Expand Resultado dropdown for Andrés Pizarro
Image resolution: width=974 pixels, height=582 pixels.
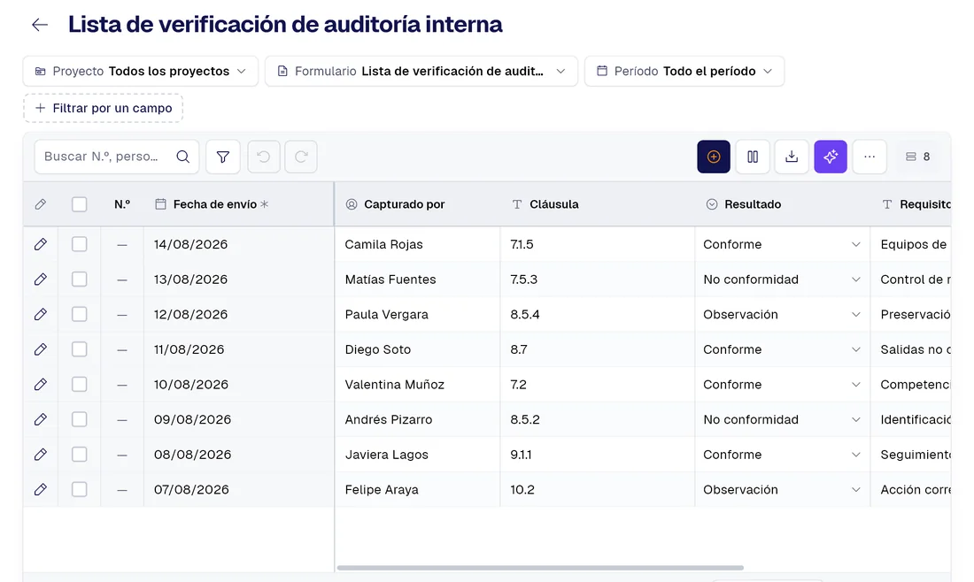point(856,419)
